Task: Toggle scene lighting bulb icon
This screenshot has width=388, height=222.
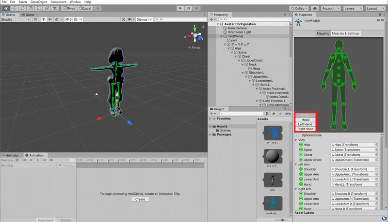Action: [x=44, y=19]
